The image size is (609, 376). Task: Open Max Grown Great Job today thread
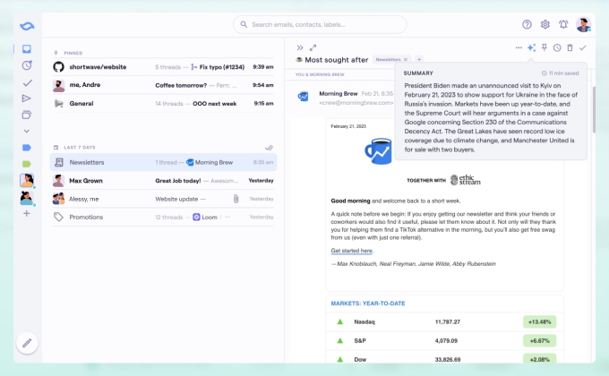(163, 181)
